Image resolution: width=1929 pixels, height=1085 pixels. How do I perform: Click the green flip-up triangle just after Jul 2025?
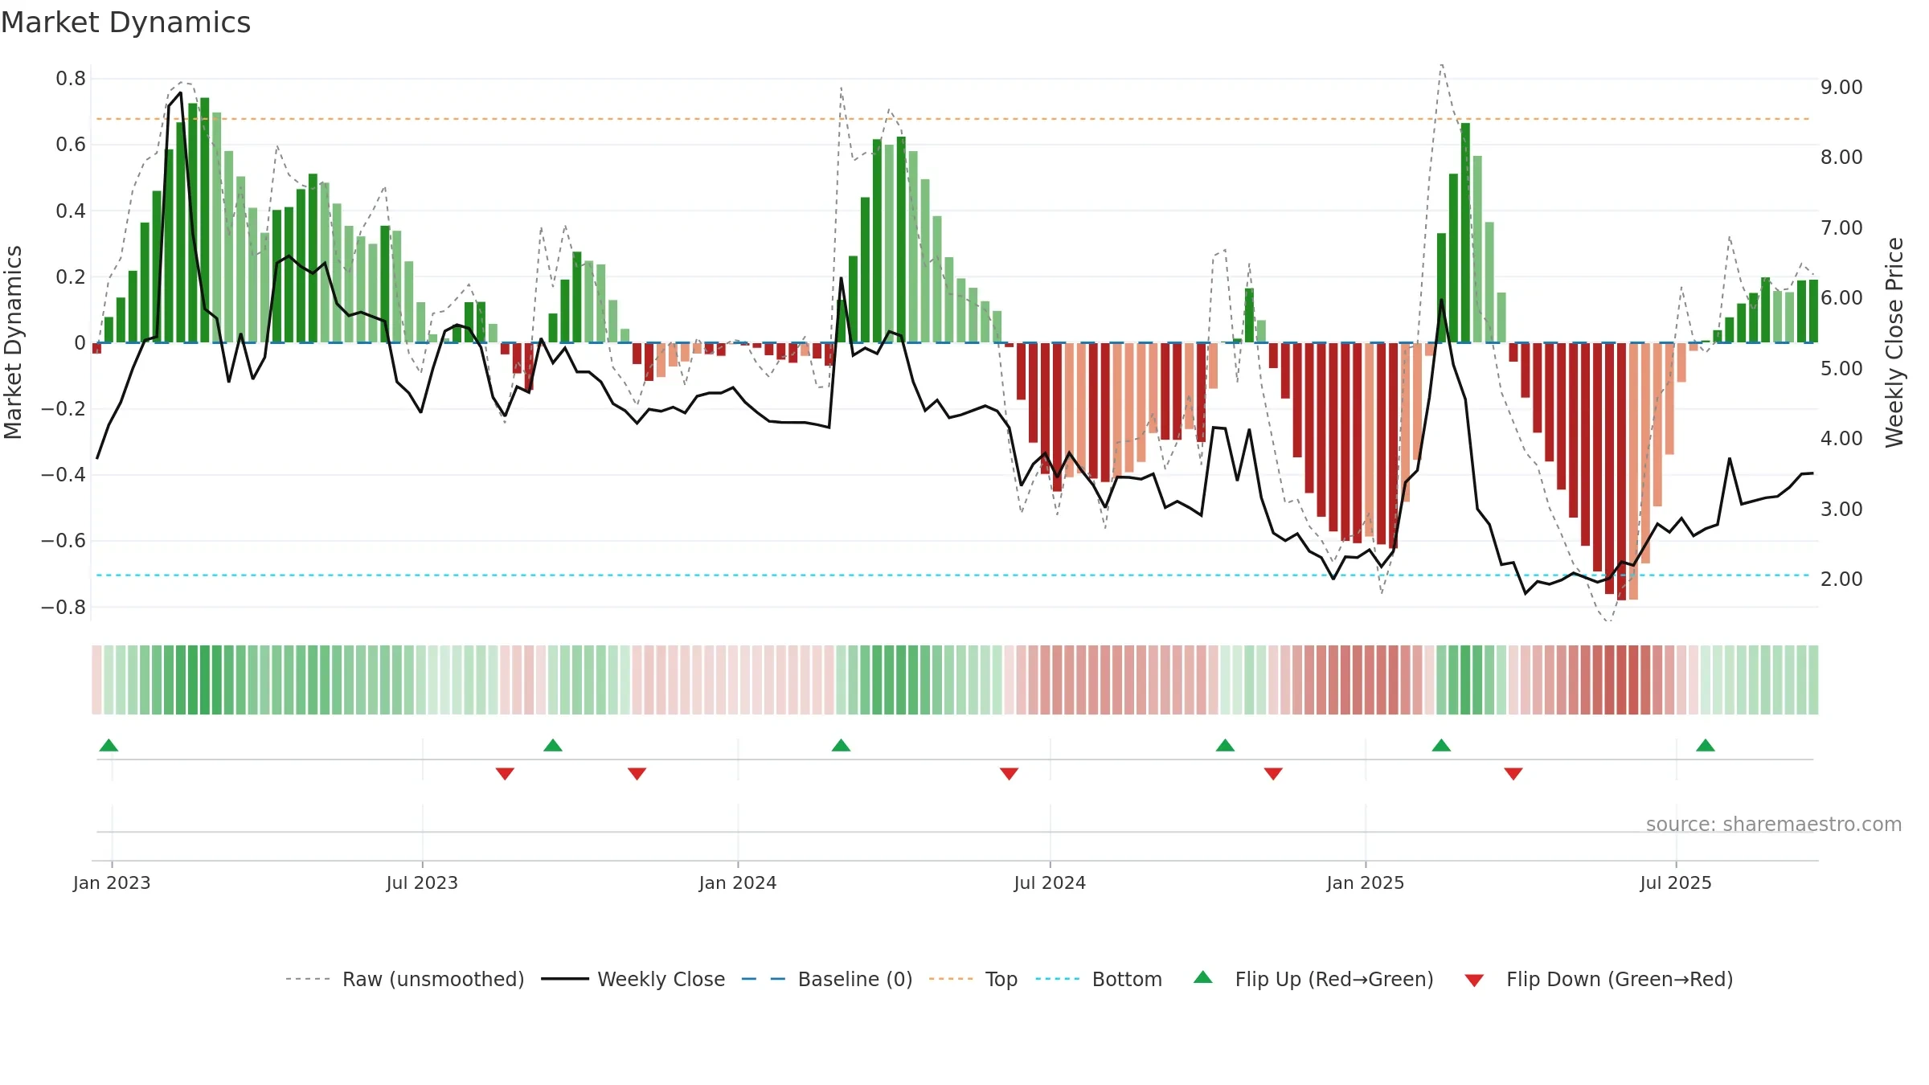coord(1706,745)
